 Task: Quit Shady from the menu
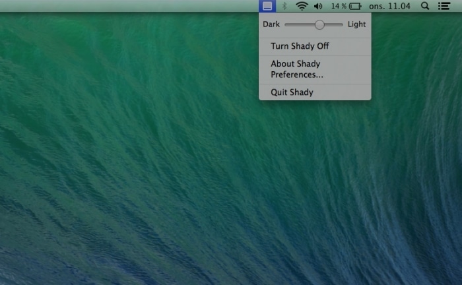point(292,92)
